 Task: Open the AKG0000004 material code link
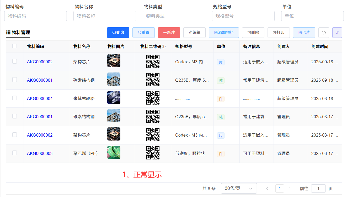[x=40, y=98]
